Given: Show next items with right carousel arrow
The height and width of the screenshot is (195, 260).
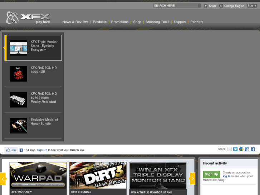Looking at the screenshot, I should point(192,179).
